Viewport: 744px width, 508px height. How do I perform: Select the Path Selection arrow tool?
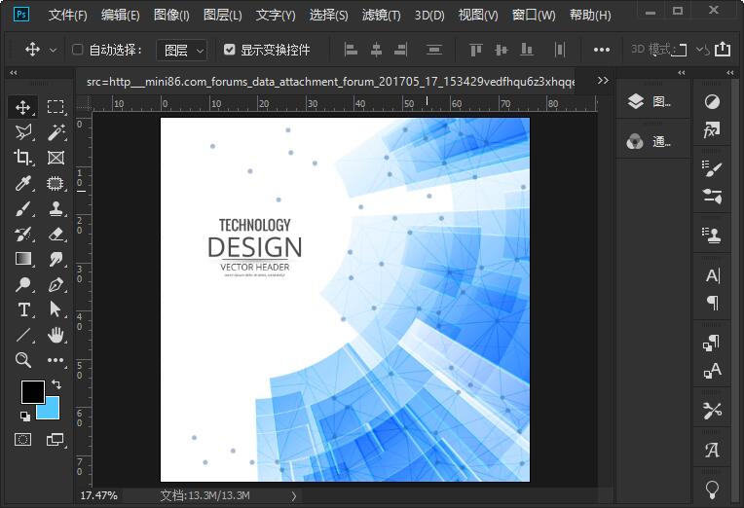point(56,309)
